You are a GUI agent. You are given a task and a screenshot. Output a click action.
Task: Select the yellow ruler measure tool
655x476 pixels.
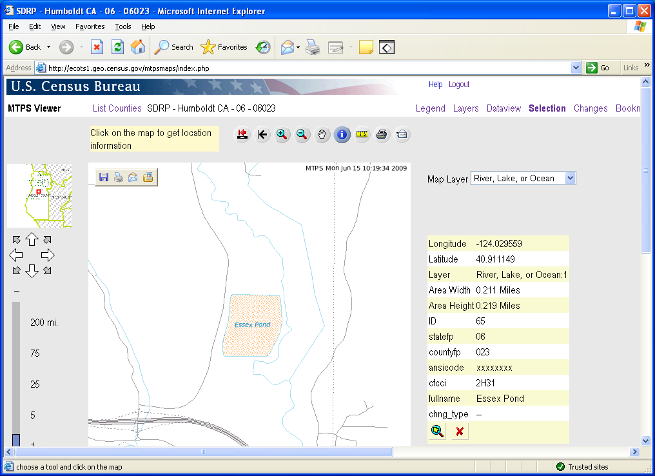(x=362, y=134)
